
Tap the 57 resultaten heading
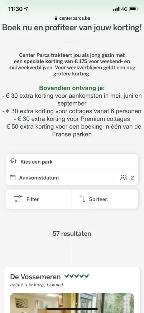point(72,233)
